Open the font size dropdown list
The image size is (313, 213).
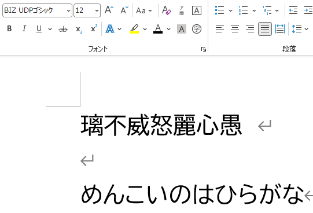point(97,10)
